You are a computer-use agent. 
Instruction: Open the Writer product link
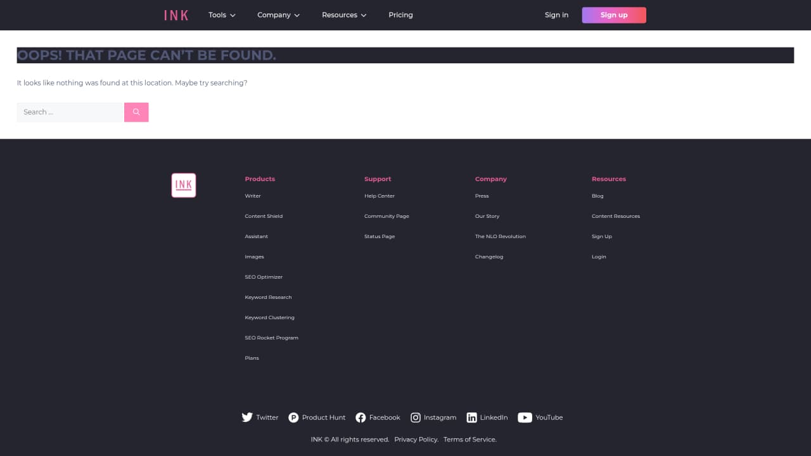tap(253, 196)
